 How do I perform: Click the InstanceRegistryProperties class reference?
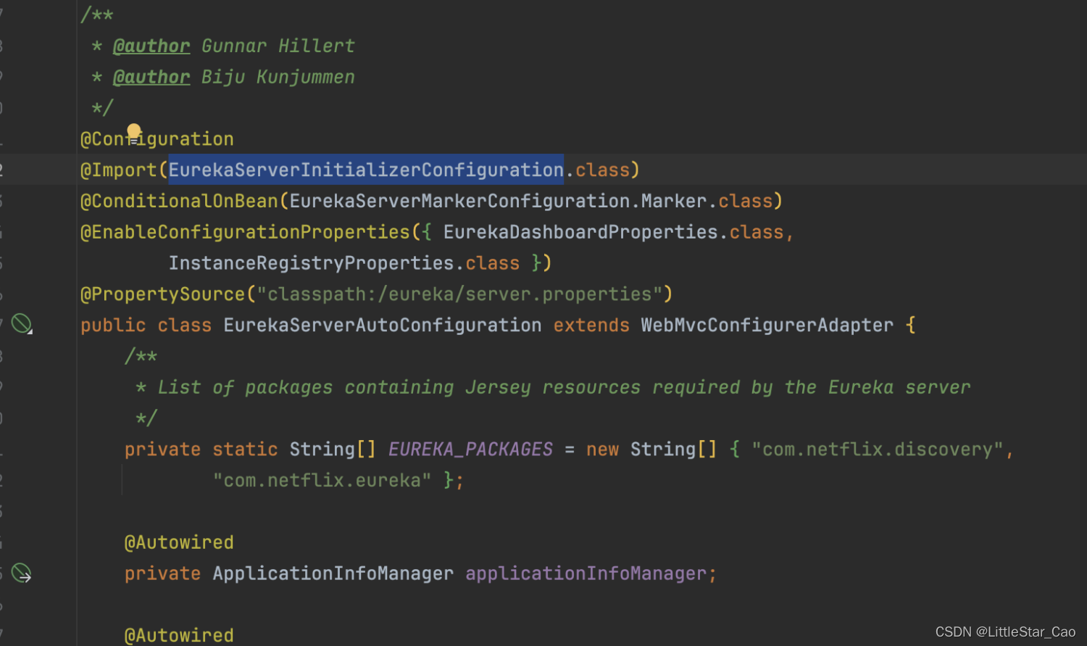click(312, 263)
